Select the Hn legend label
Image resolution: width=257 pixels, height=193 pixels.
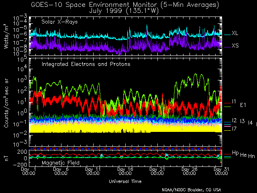251,156
